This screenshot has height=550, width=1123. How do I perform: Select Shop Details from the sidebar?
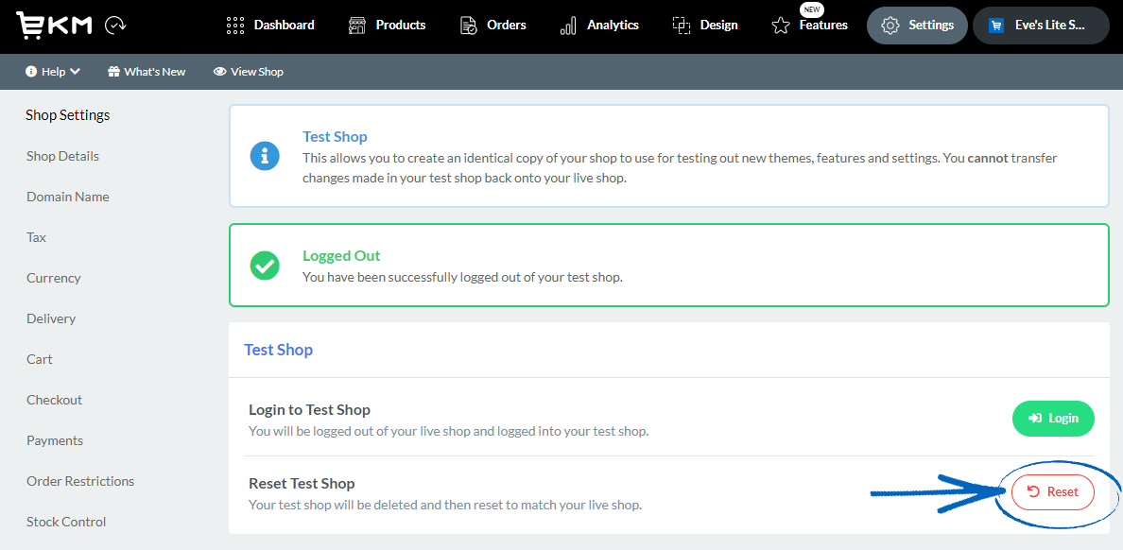pos(62,155)
